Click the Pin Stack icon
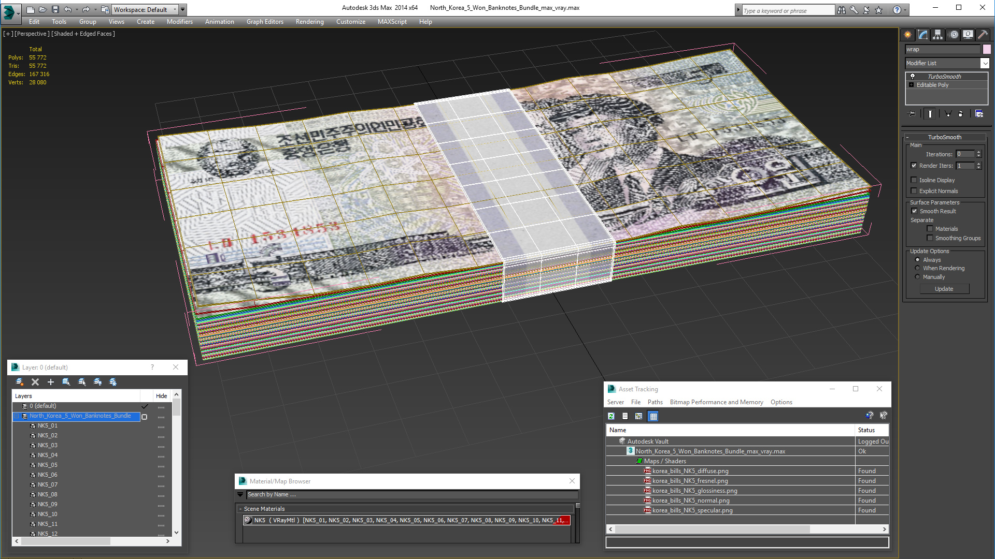This screenshot has height=559, width=995. [912, 114]
